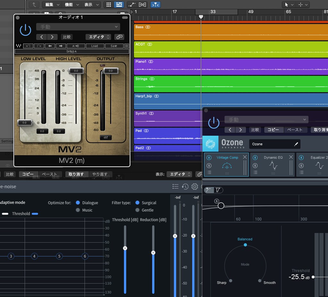Click コピー button in Ozone window
This screenshot has width=328, height=297.
(x=273, y=130)
